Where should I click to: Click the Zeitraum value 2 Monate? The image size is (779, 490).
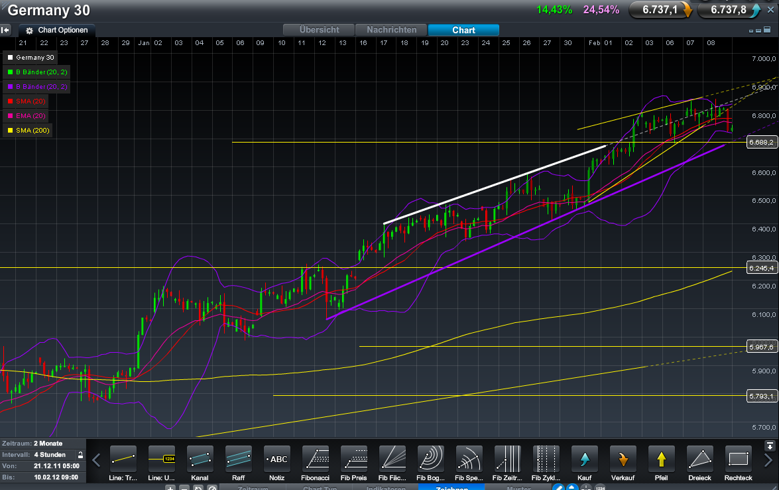click(48, 444)
